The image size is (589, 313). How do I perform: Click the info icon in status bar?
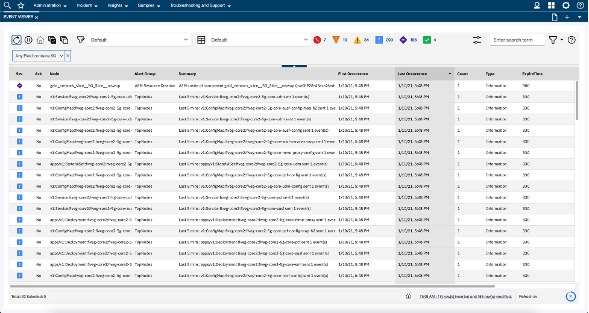408,297
